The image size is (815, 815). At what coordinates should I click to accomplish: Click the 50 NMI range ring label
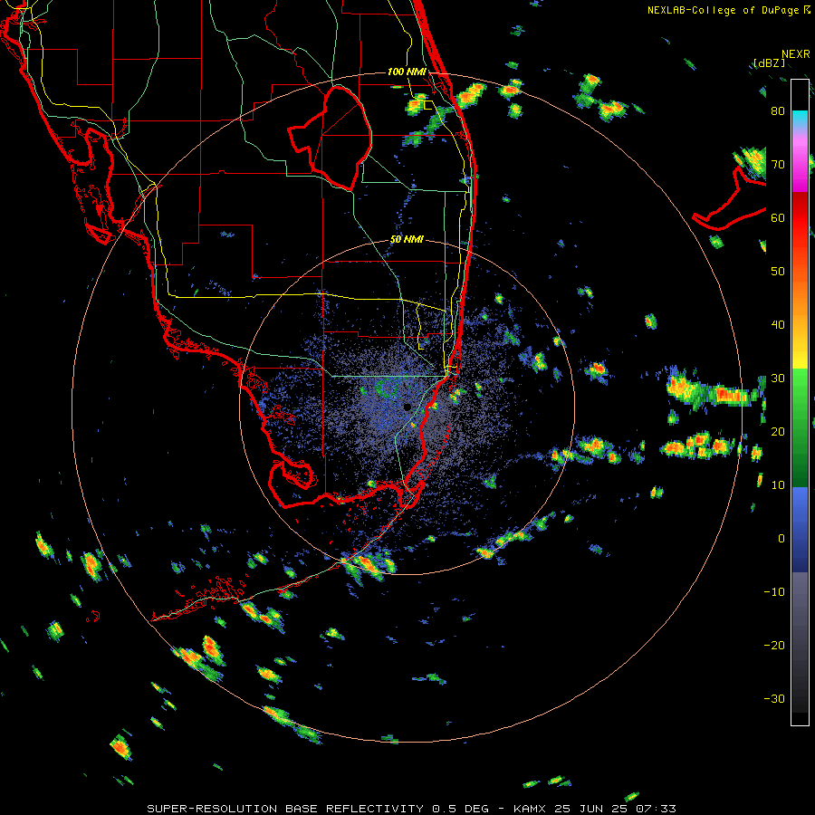[x=407, y=240]
